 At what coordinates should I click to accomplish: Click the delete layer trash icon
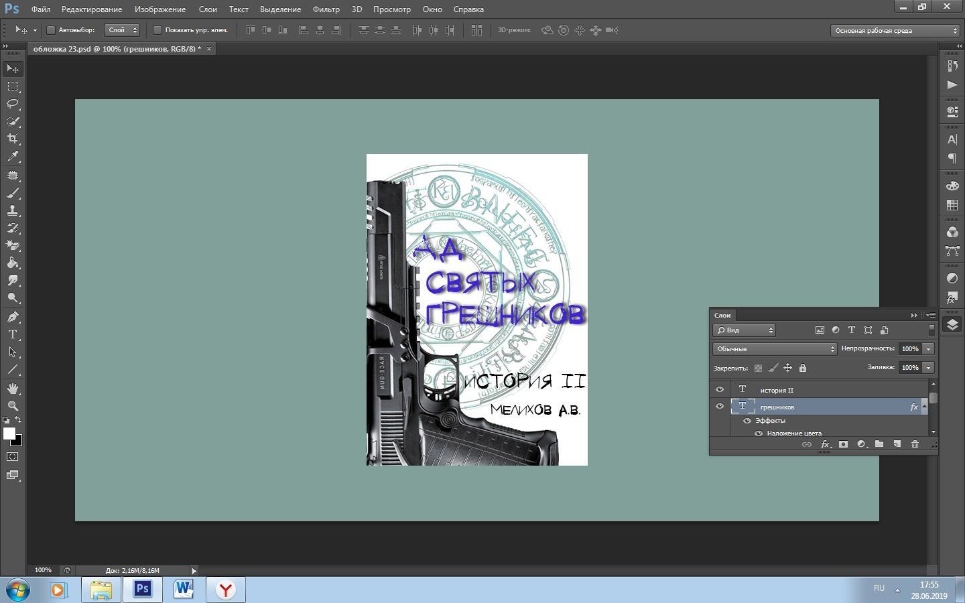pyautogui.click(x=915, y=444)
